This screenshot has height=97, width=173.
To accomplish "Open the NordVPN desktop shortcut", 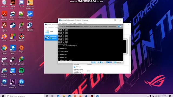I will [4, 83].
